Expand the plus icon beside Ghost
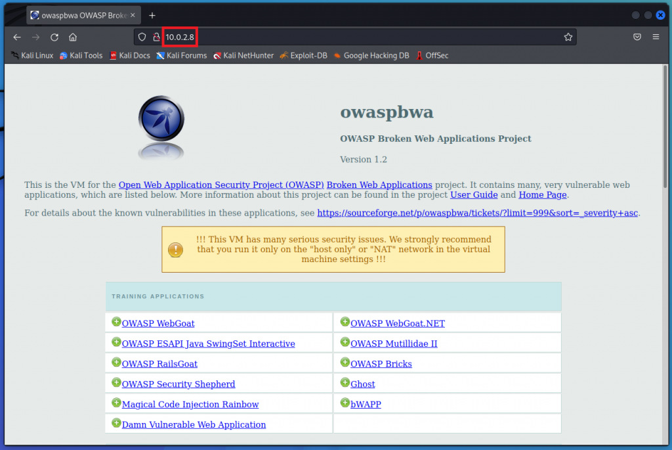 click(x=345, y=382)
